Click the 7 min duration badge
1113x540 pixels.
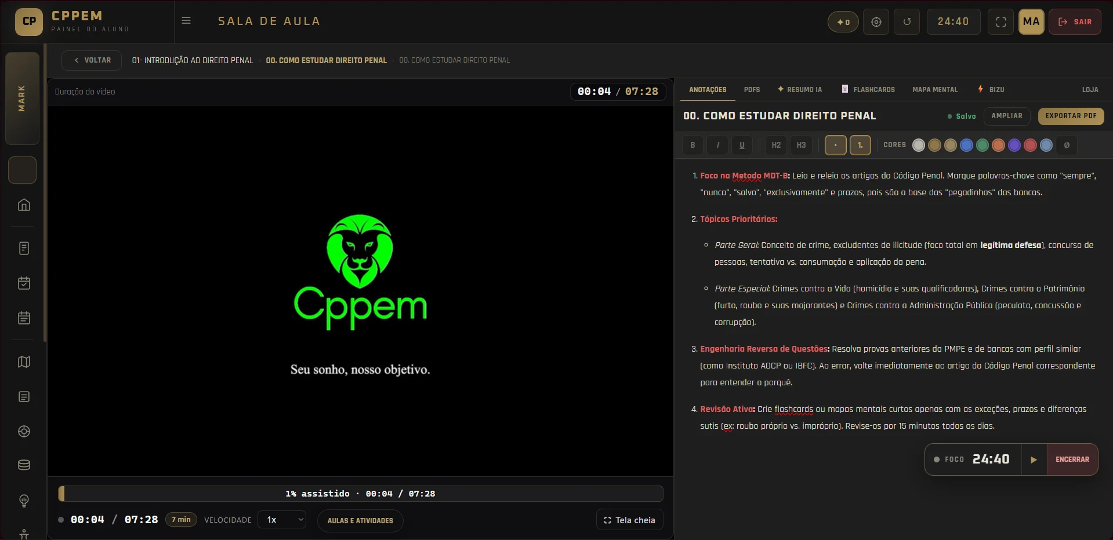click(x=181, y=520)
